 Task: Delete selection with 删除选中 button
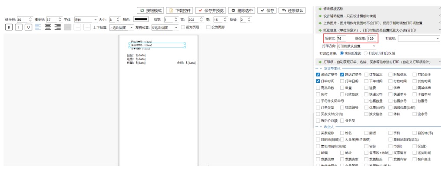click(x=242, y=11)
